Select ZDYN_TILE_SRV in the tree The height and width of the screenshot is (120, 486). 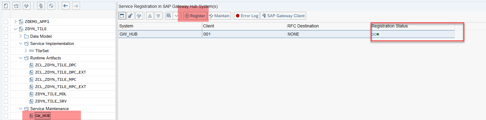[51, 101]
